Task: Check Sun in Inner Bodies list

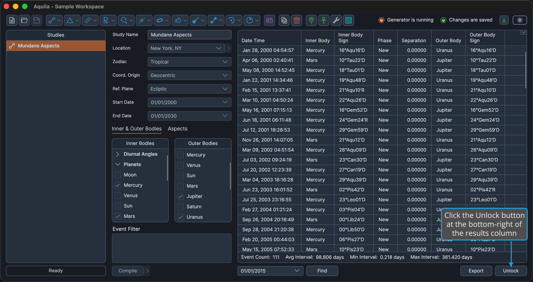Action: [118, 206]
